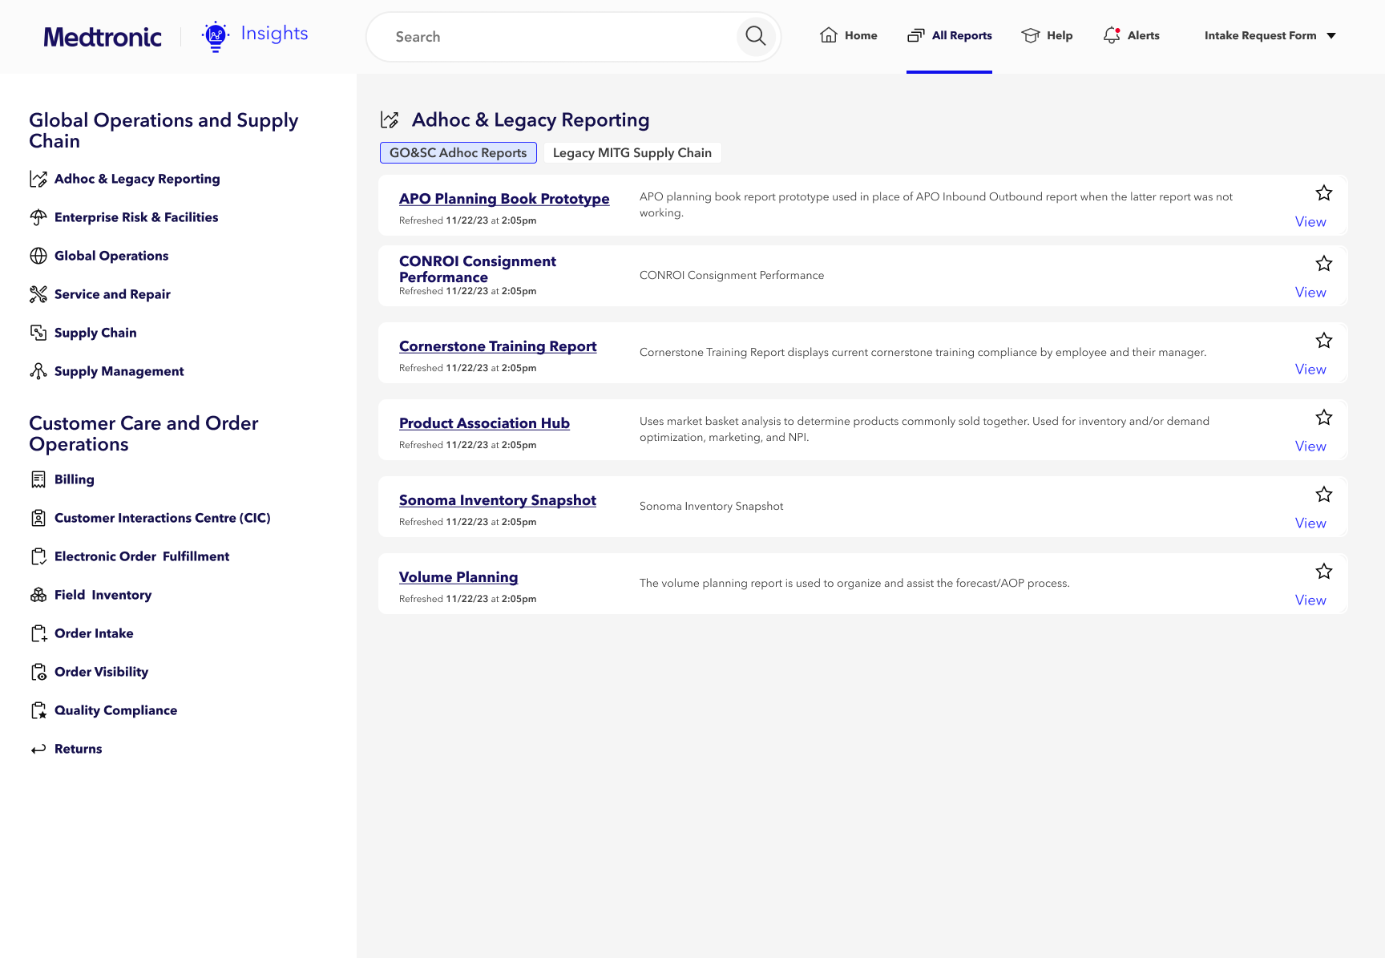The image size is (1385, 958).
Task: Open Volume Planning link
Action: (x=458, y=577)
